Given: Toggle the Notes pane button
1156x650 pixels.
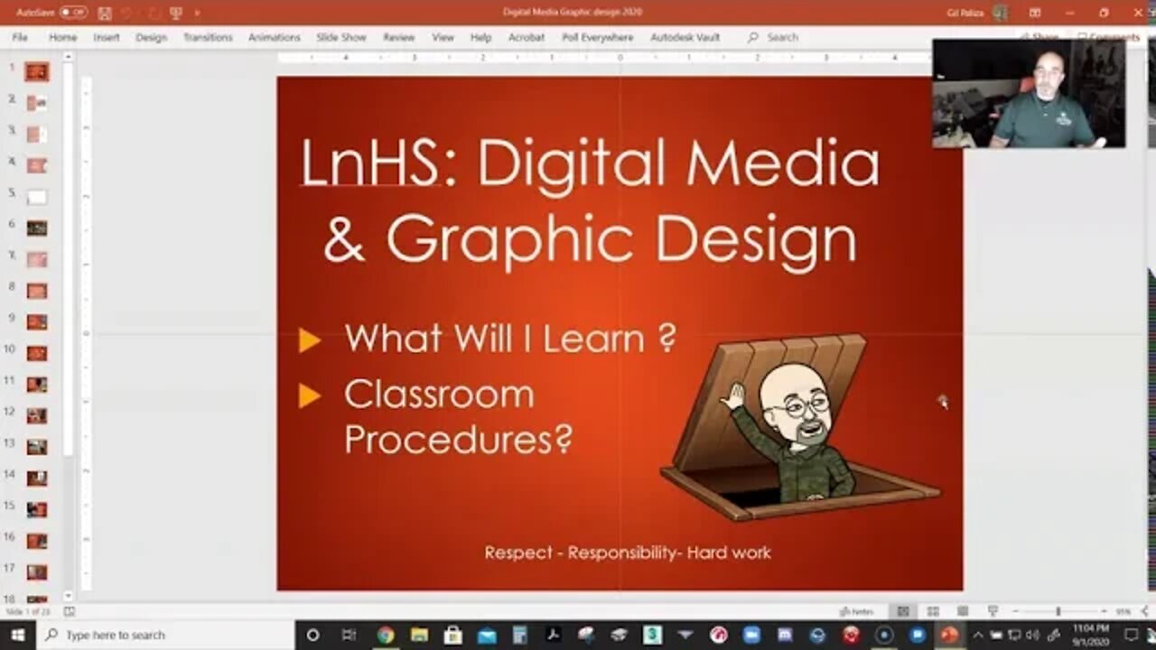Looking at the screenshot, I should tap(856, 611).
